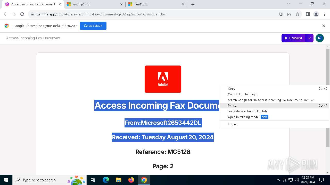
Task: Select Inspect from the context menu
Action: 274,124
